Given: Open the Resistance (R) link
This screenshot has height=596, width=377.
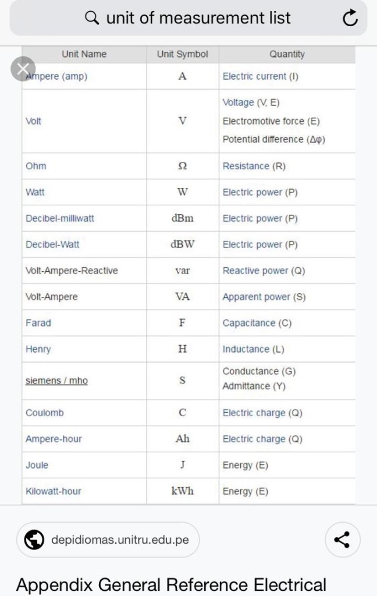Looking at the screenshot, I should pos(254,166).
